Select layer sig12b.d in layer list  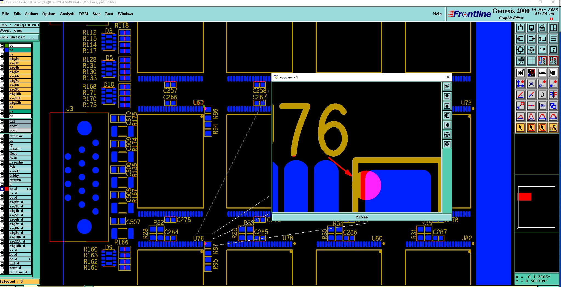20,246
